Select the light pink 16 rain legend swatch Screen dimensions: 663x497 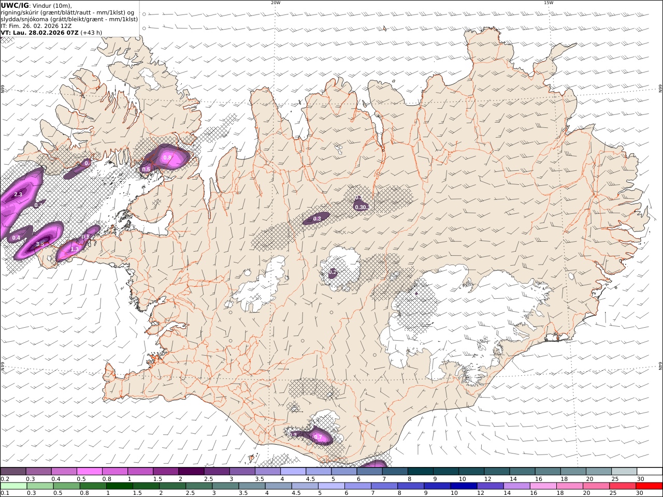tap(544, 486)
